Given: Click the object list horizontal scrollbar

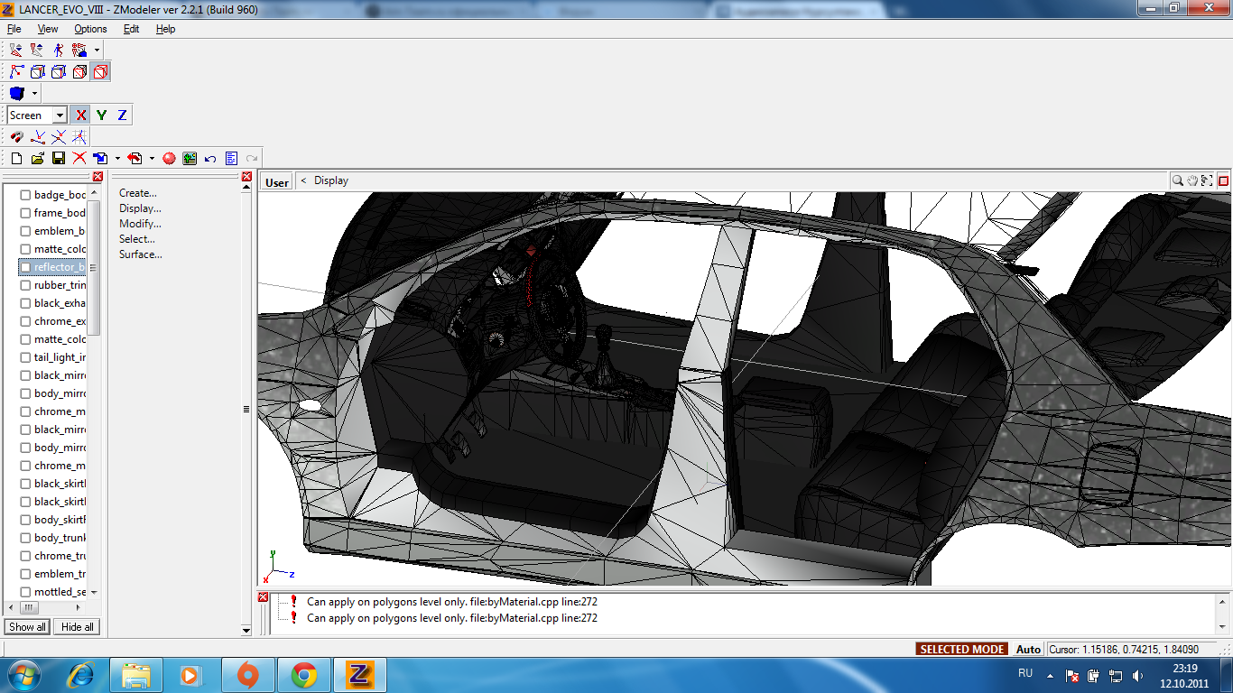Looking at the screenshot, I should click(x=46, y=607).
